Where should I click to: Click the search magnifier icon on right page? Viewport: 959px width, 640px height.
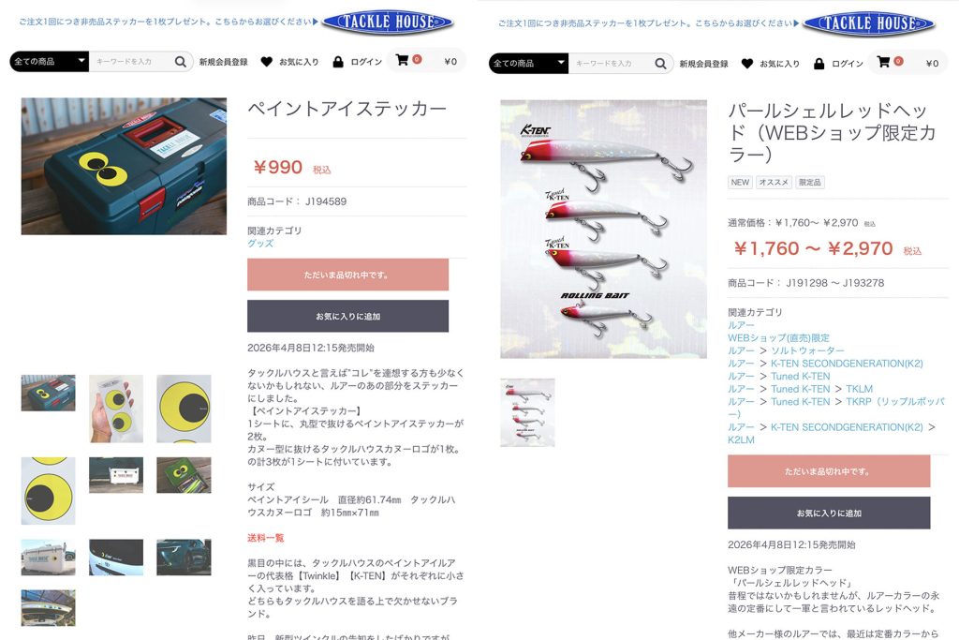pos(660,63)
